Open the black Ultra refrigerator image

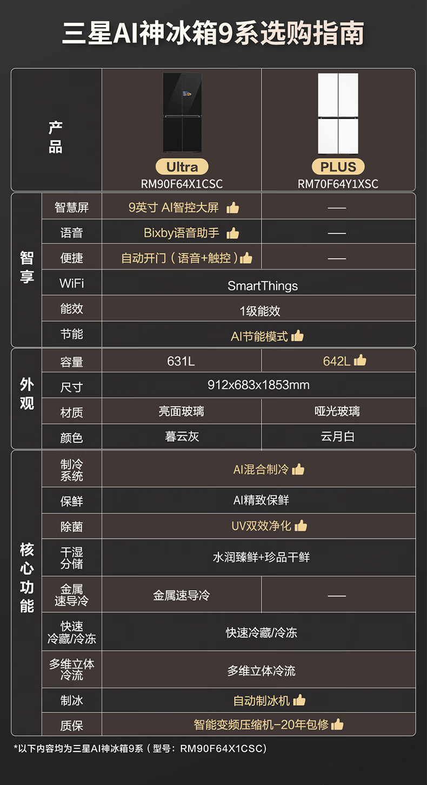point(182,113)
